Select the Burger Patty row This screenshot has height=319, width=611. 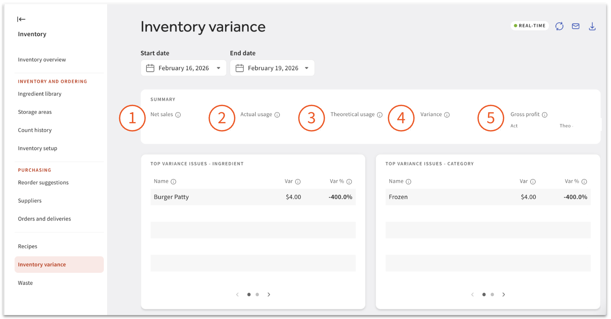pos(253,197)
